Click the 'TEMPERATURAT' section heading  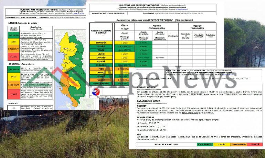pyautogui.click(x=146, y=118)
